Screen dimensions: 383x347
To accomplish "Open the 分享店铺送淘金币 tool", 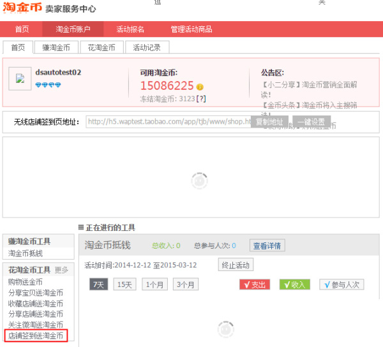I will (36, 314).
